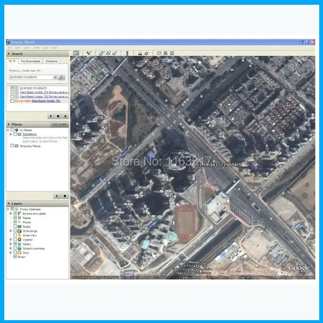This screenshot has height=323, width=323.
Task: Collapse the Places panel triangle
Action: point(9,124)
